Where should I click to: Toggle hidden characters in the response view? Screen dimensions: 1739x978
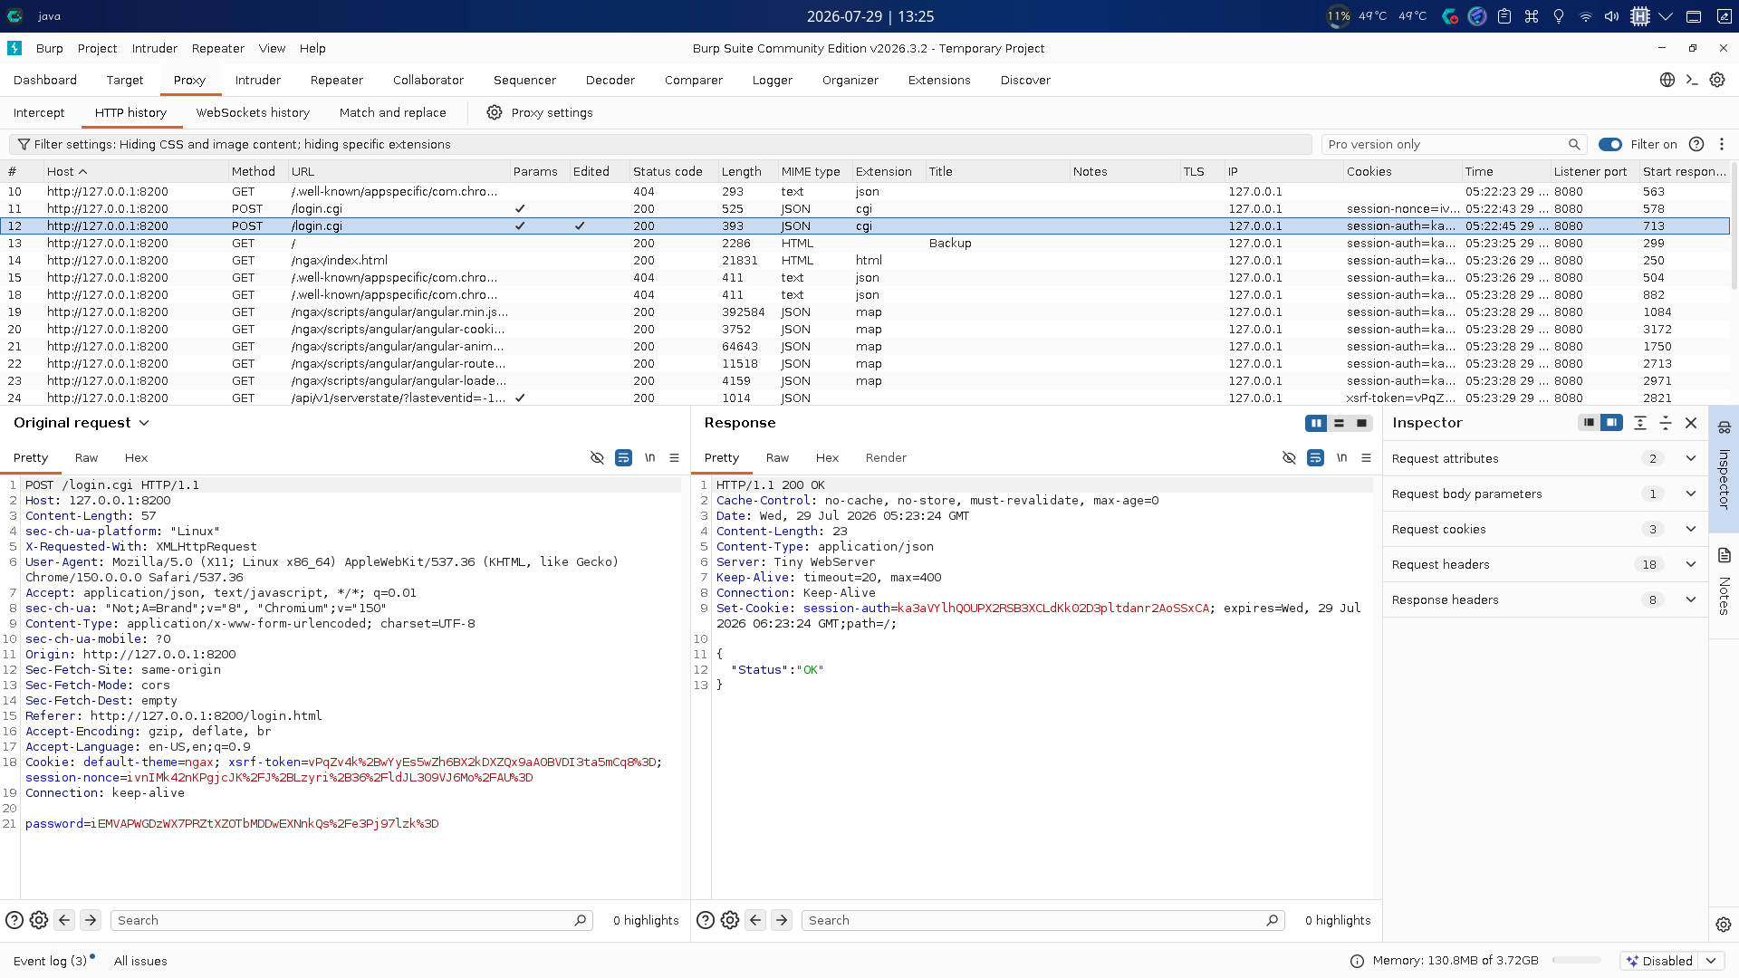pos(1289,458)
